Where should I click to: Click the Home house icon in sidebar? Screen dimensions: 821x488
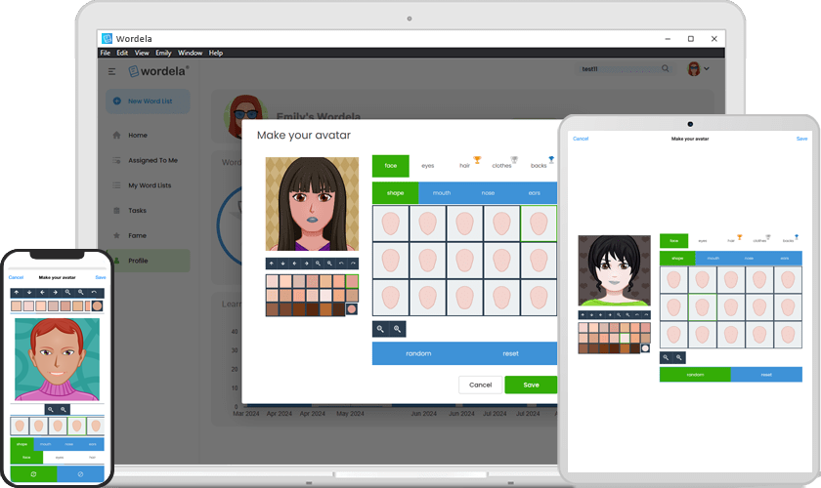tap(116, 135)
